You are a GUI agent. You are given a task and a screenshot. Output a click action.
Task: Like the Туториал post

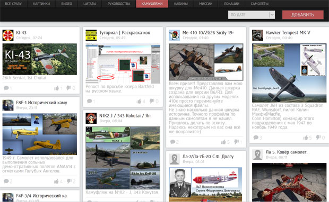pyautogui.click(x=141, y=102)
